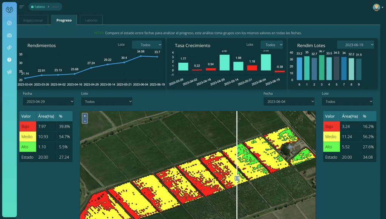Switch to the Labores tab
This screenshot has height=219, width=386.
[x=91, y=20]
